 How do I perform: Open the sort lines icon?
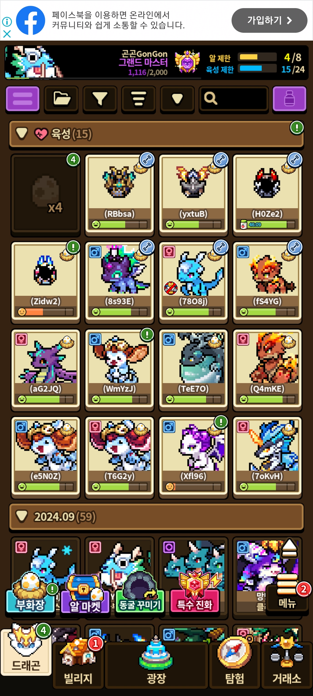click(139, 99)
